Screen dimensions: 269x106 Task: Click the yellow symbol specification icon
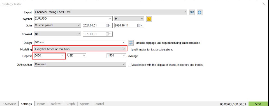149,19
